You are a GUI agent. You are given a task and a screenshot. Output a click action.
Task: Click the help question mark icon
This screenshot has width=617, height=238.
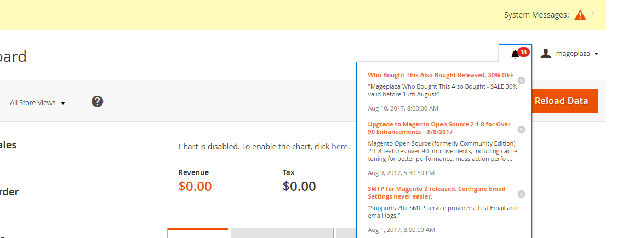pyautogui.click(x=97, y=101)
